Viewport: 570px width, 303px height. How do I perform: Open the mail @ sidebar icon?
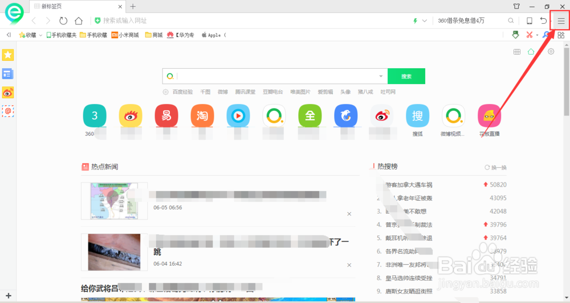click(x=7, y=111)
